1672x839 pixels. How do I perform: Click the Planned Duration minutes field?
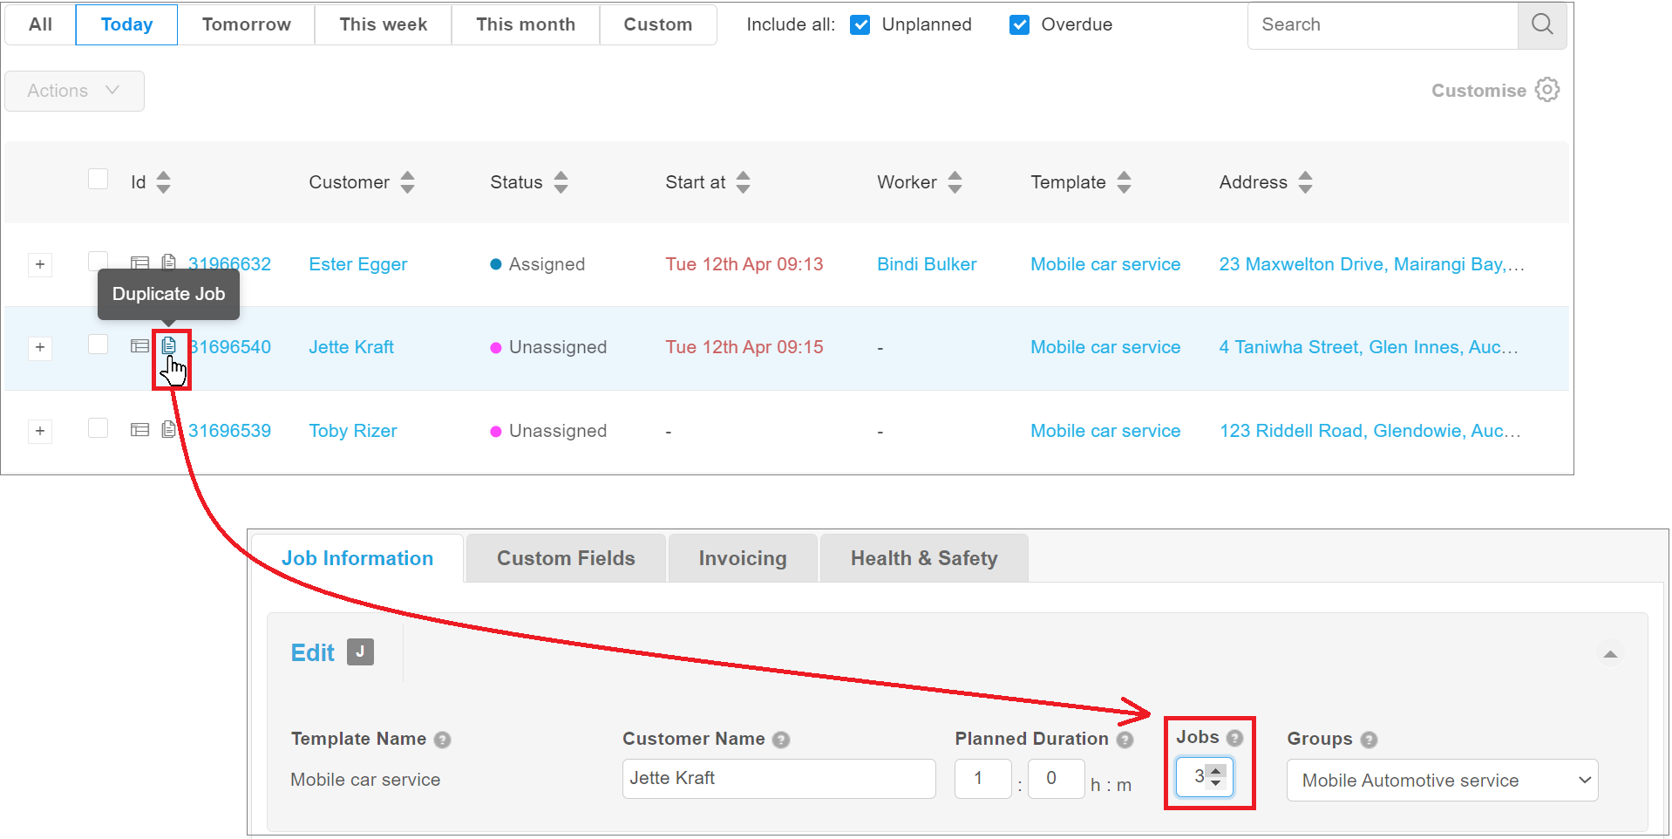point(1056,778)
